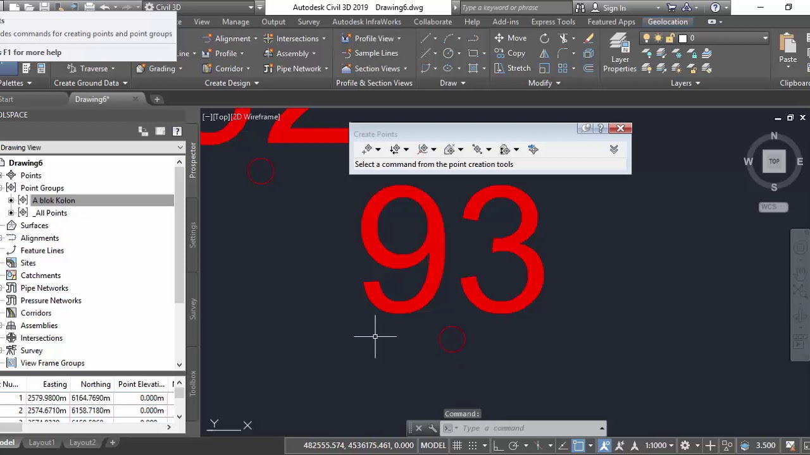The height and width of the screenshot is (455, 810).
Task: Click the Import Points icon in Create Points
Action: [x=533, y=149]
